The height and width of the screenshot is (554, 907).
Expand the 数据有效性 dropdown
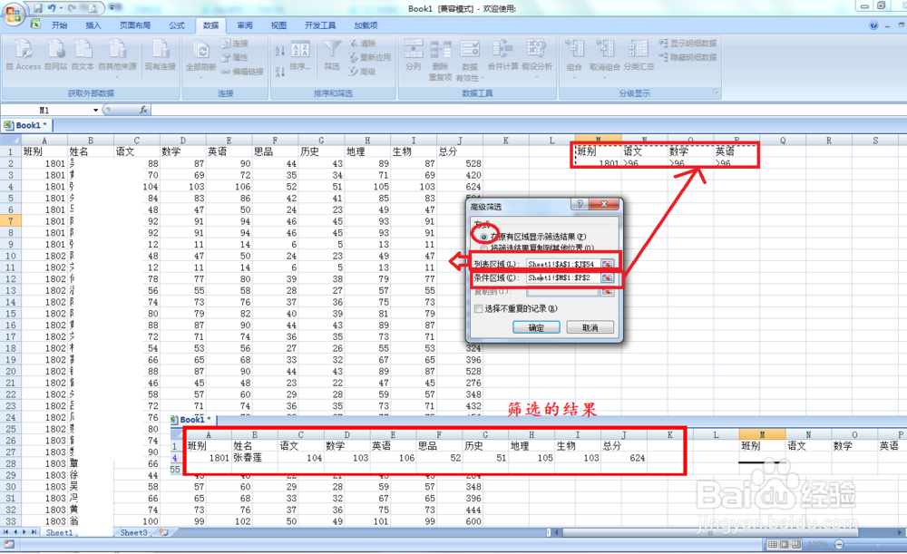[x=483, y=77]
